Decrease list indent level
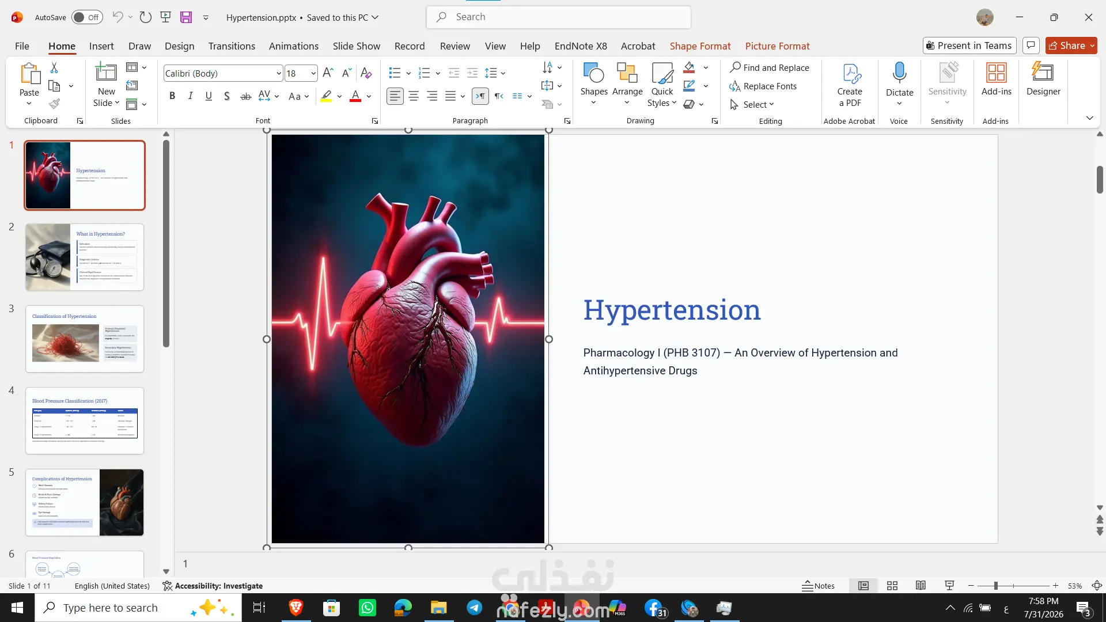 (x=454, y=73)
